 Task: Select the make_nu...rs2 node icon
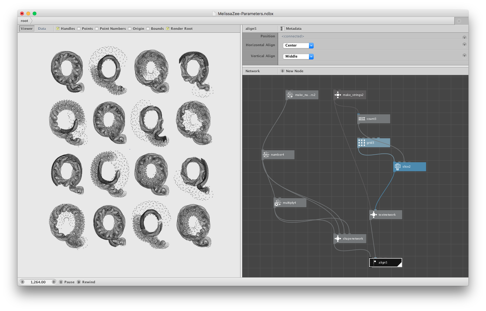pyautogui.click(x=290, y=95)
